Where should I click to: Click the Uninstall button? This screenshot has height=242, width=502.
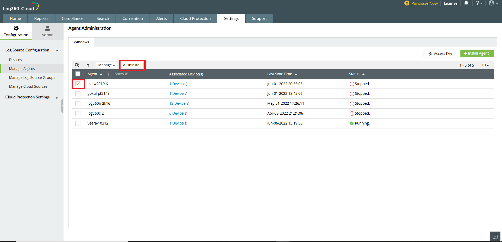132,65
